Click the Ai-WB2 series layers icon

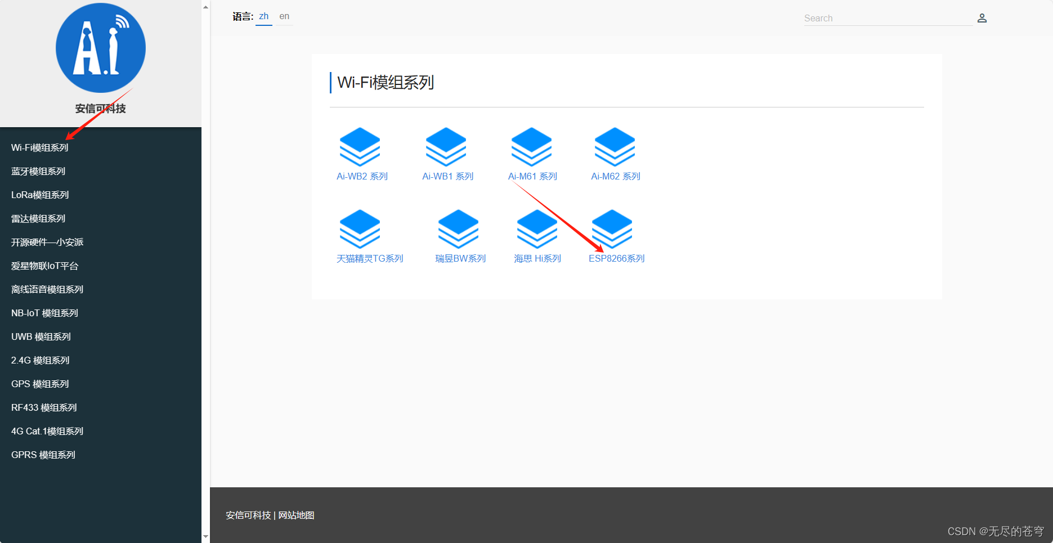coord(360,147)
